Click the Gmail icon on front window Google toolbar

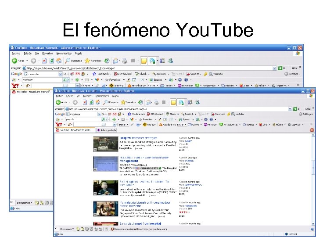(115, 114)
